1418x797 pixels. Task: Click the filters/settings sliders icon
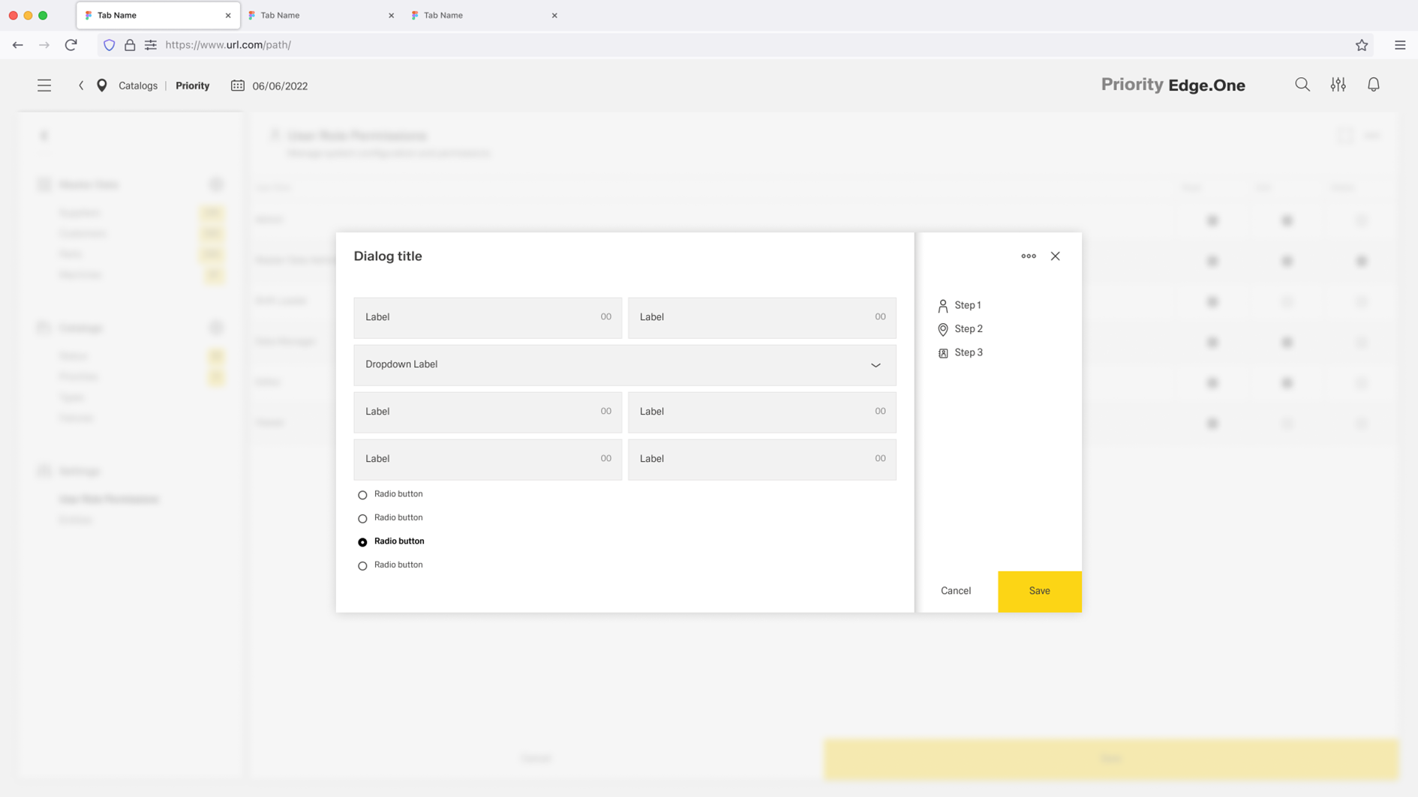coord(1338,85)
